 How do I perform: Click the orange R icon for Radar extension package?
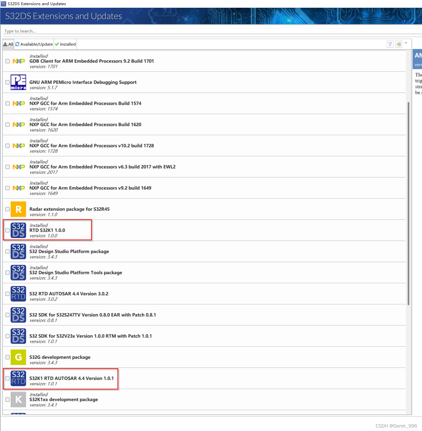coord(18,209)
